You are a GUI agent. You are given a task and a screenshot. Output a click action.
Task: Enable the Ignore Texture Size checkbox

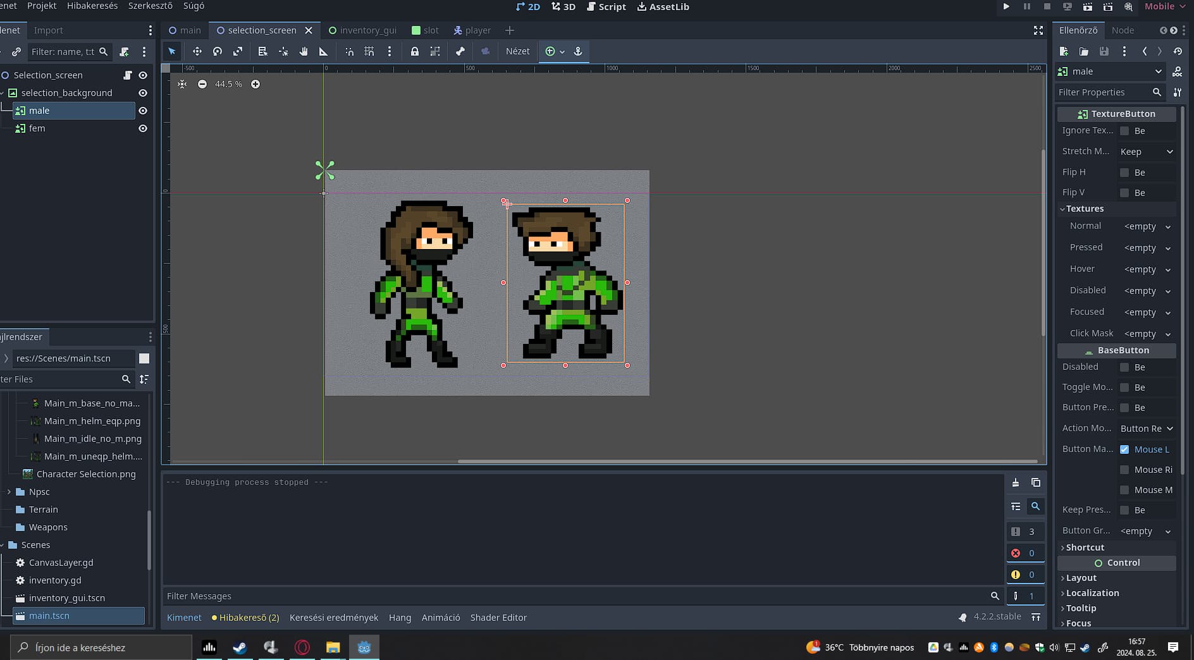[1124, 131]
